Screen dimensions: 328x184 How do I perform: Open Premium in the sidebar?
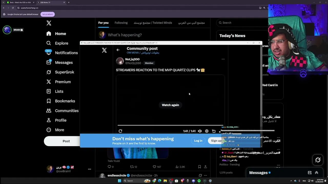pyautogui.click(x=58, y=82)
